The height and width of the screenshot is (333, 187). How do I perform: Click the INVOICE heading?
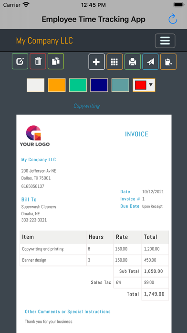coord(136,134)
